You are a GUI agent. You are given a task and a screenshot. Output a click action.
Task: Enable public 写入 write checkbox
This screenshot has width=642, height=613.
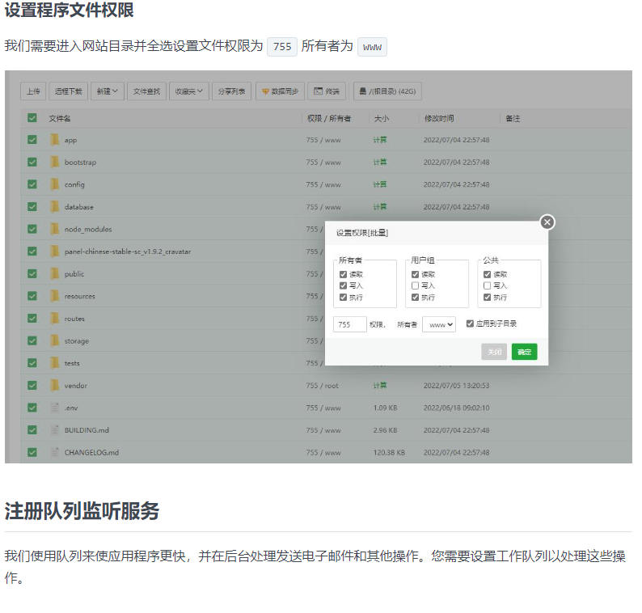coord(488,285)
